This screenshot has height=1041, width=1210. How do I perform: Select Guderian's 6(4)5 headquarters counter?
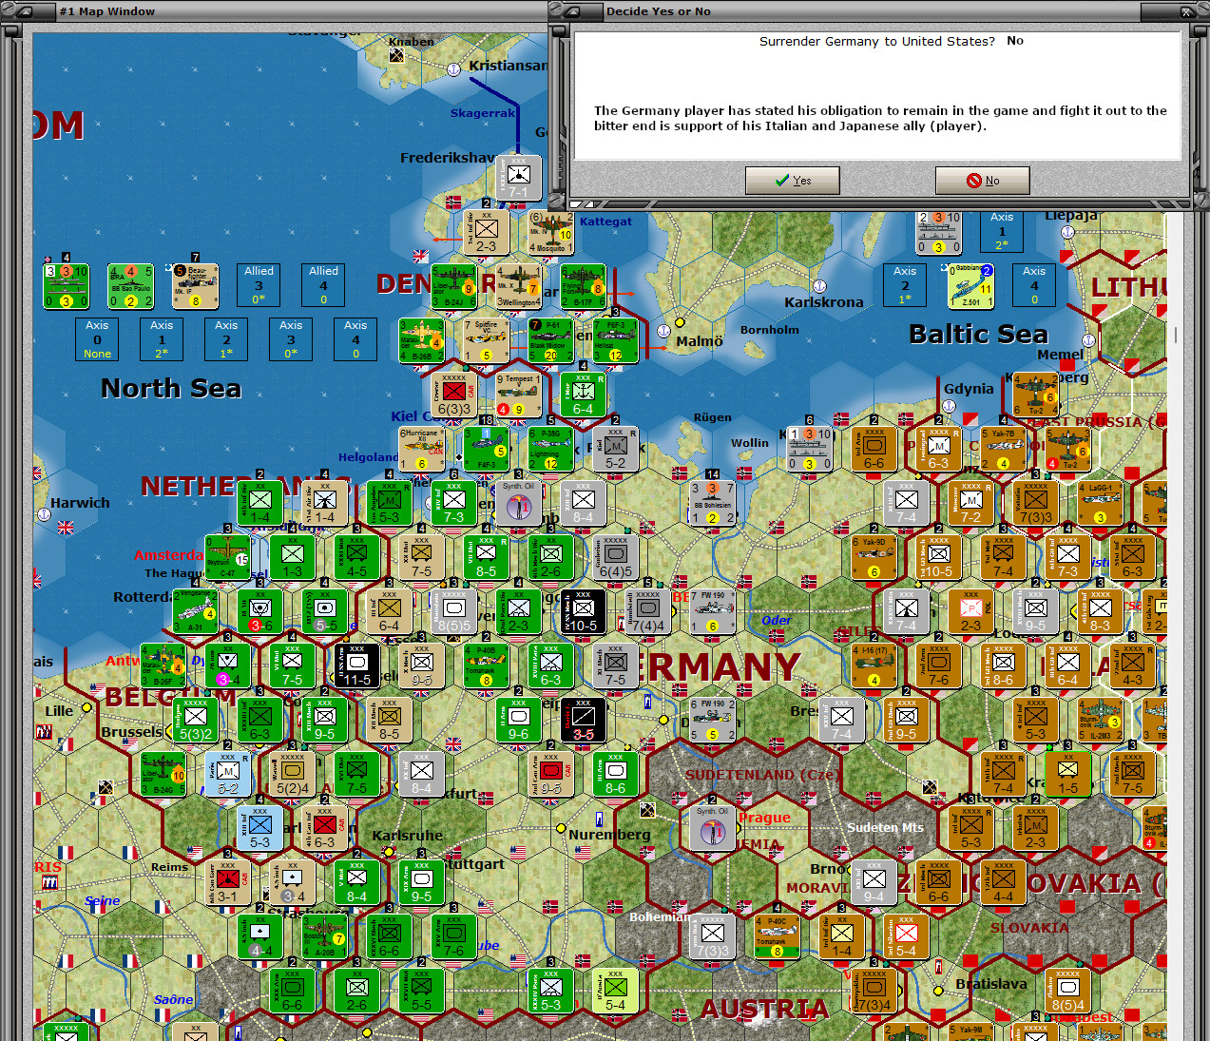click(613, 558)
